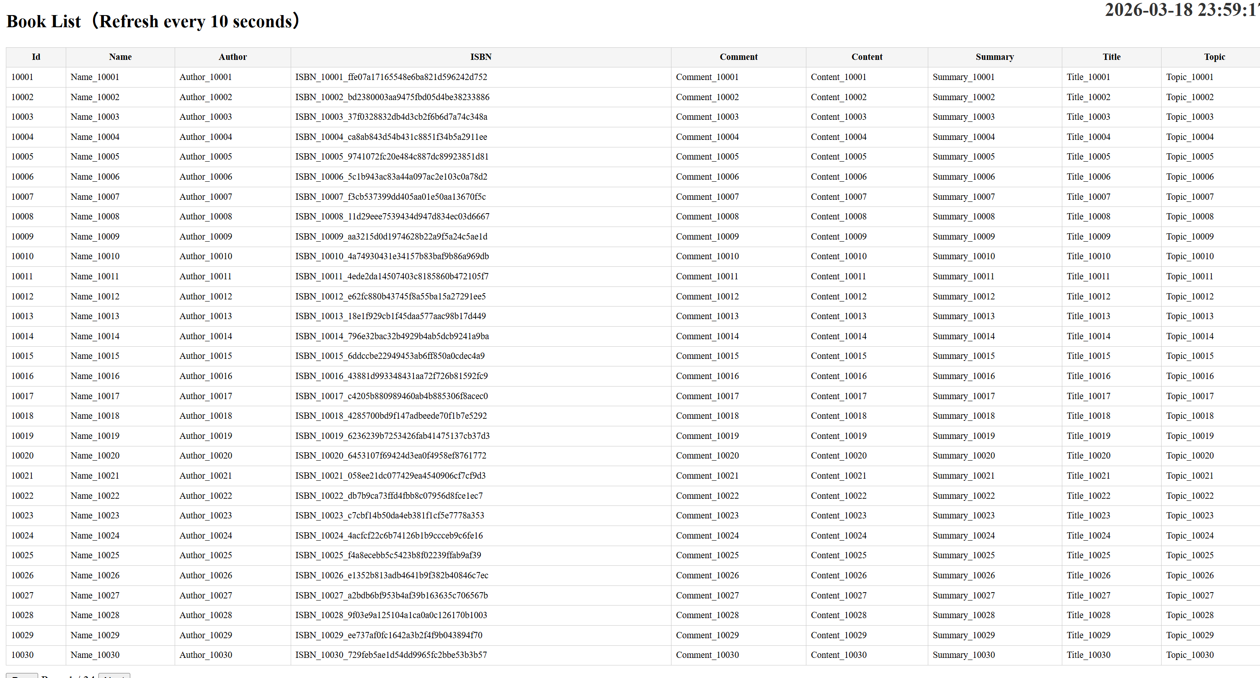Click the Author column header

[x=232, y=57]
